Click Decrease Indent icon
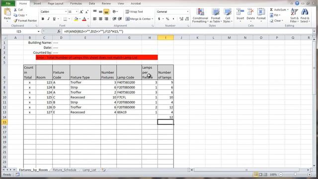The height and width of the screenshot is (179, 318). tap(114, 19)
